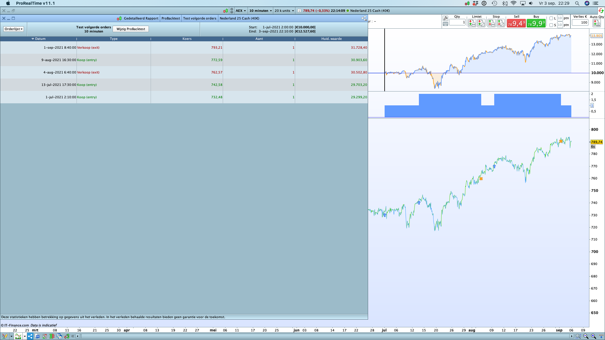Viewport: 605px width, 340px height.
Task: Click the zoom out magnifier icon
Action: pos(586,336)
